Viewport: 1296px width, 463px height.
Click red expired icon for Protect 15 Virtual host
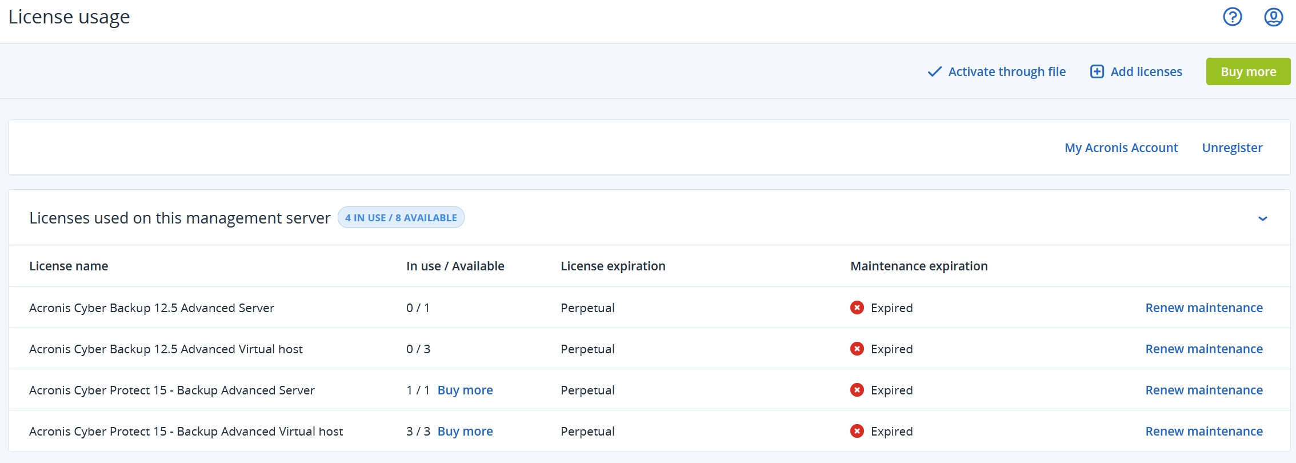click(857, 432)
